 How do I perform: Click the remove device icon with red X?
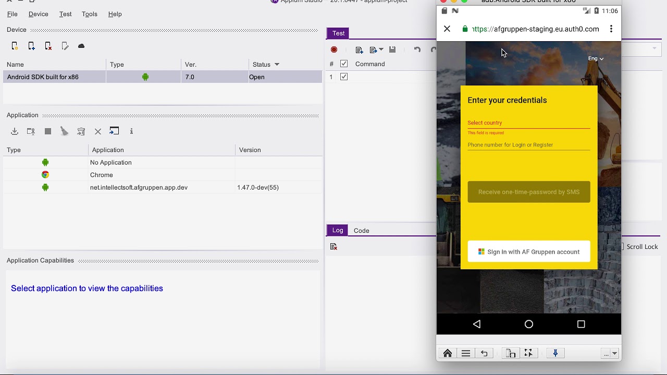(x=48, y=46)
